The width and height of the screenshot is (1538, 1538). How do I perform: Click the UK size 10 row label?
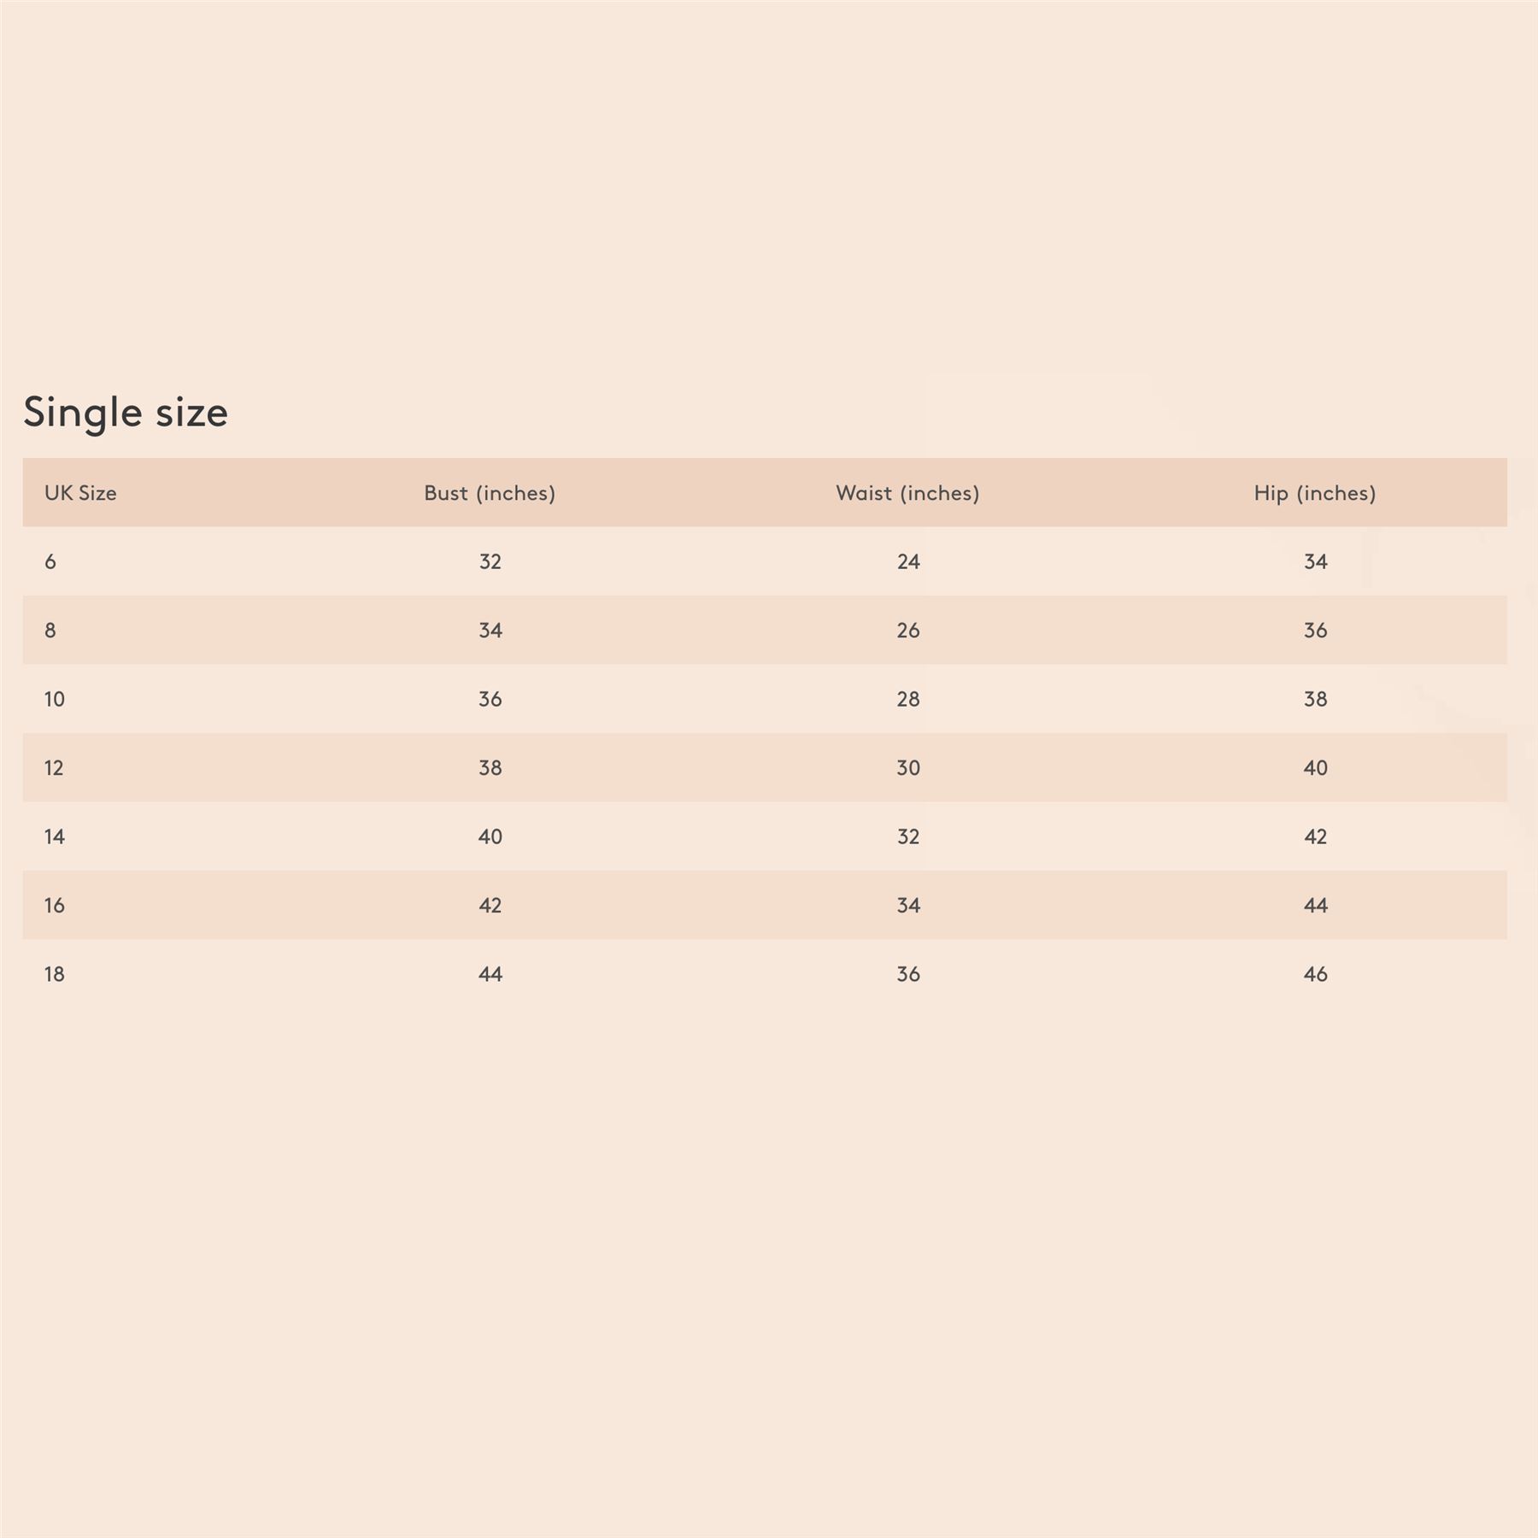click(x=55, y=699)
